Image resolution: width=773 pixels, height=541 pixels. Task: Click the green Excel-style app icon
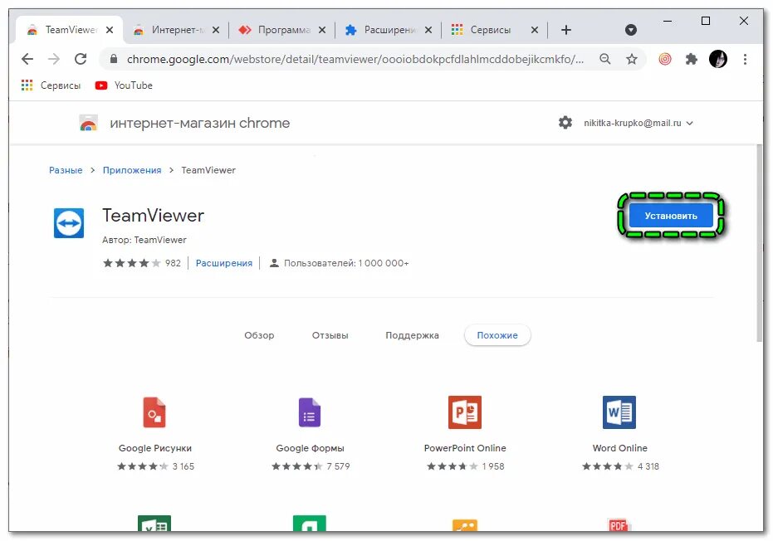point(154,523)
